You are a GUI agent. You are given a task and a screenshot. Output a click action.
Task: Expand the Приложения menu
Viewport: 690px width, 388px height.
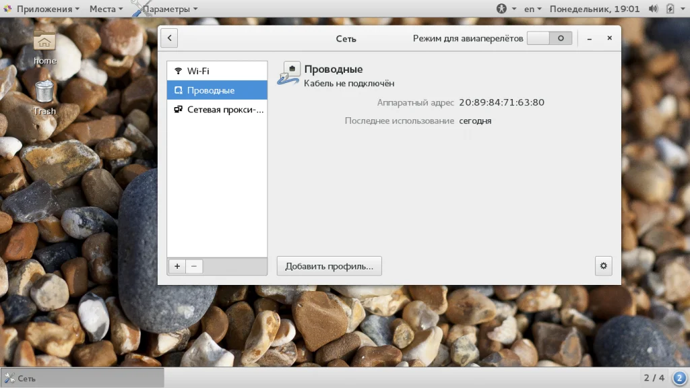[42, 9]
